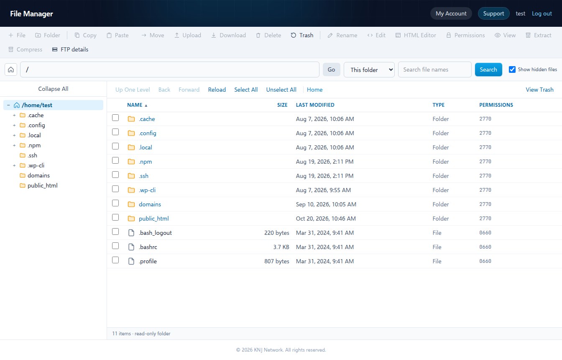This screenshot has height=360, width=562.
Task: Select the .profile file checkbox
Action: point(115,260)
